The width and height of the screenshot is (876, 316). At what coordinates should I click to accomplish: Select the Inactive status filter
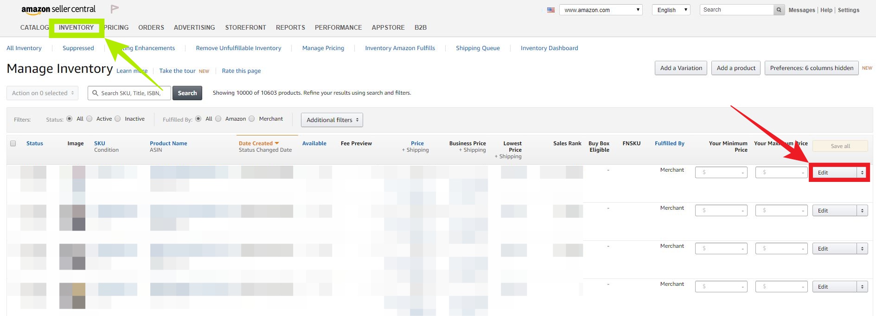click(x=118, y=119)
